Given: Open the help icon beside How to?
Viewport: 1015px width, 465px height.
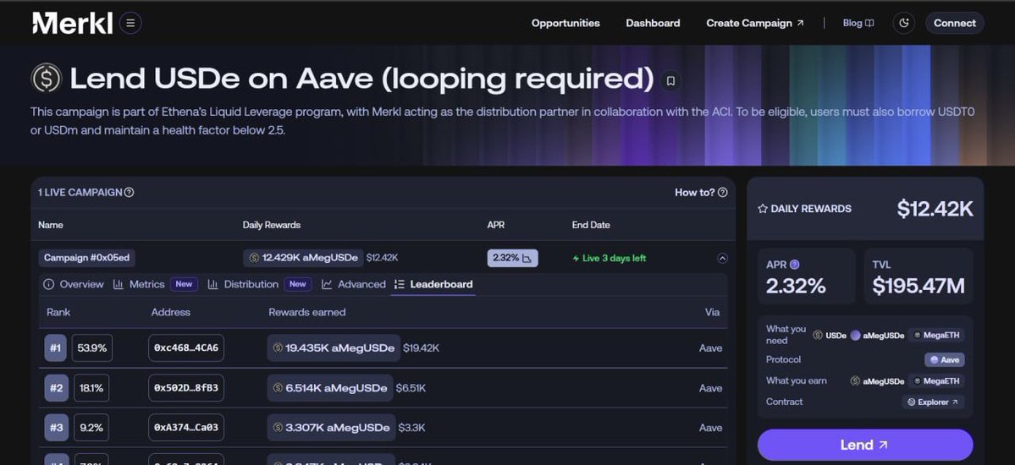Looking at the screenshot, I should [722, 192].
